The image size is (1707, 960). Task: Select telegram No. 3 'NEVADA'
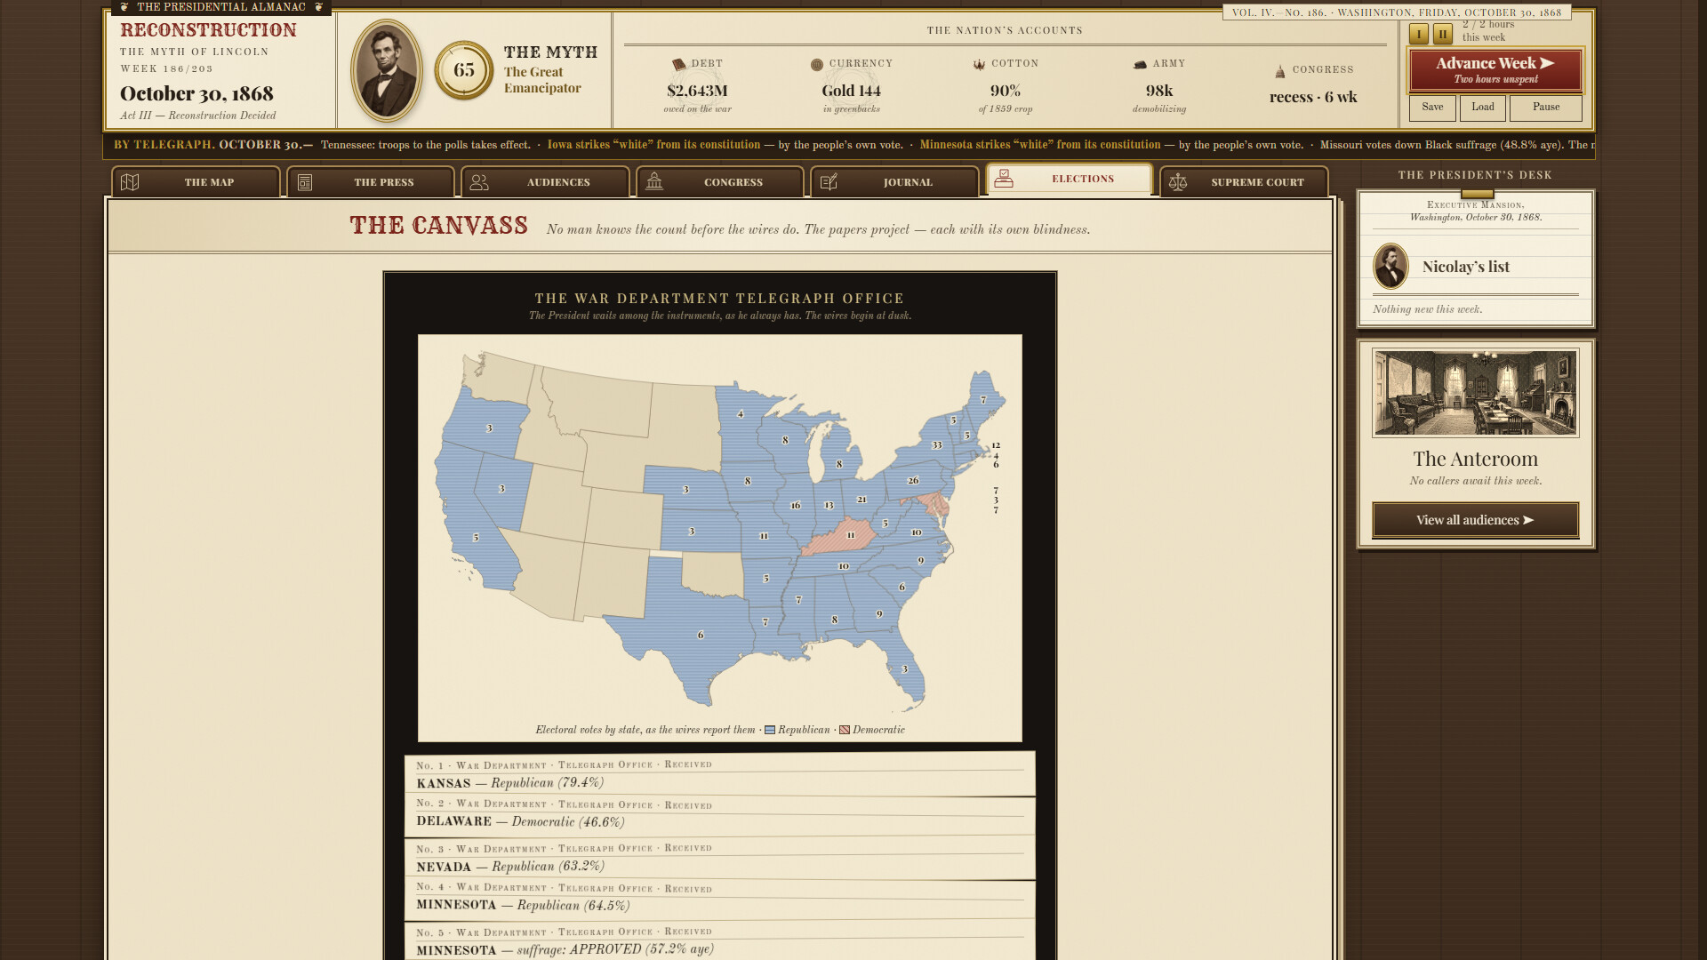(x=720, y=858)
